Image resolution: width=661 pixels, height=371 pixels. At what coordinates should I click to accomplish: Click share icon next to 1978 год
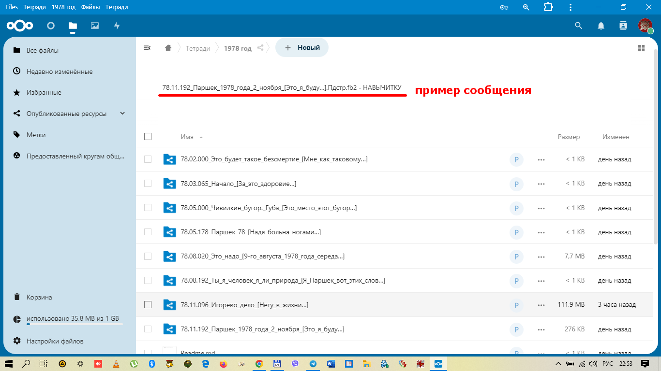point(260,48)
